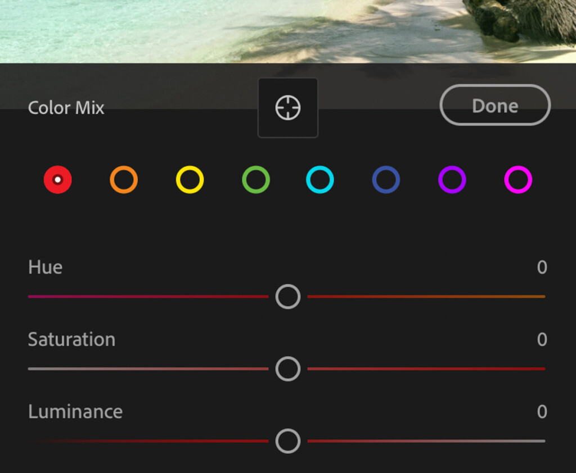Pick the blue color circle
Viewport: 576px width, 473px height.
(386, 179)
